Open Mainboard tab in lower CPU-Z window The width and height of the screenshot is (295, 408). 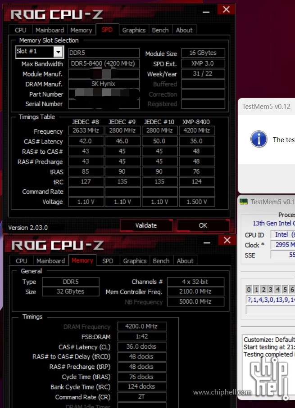pos(50,261)
